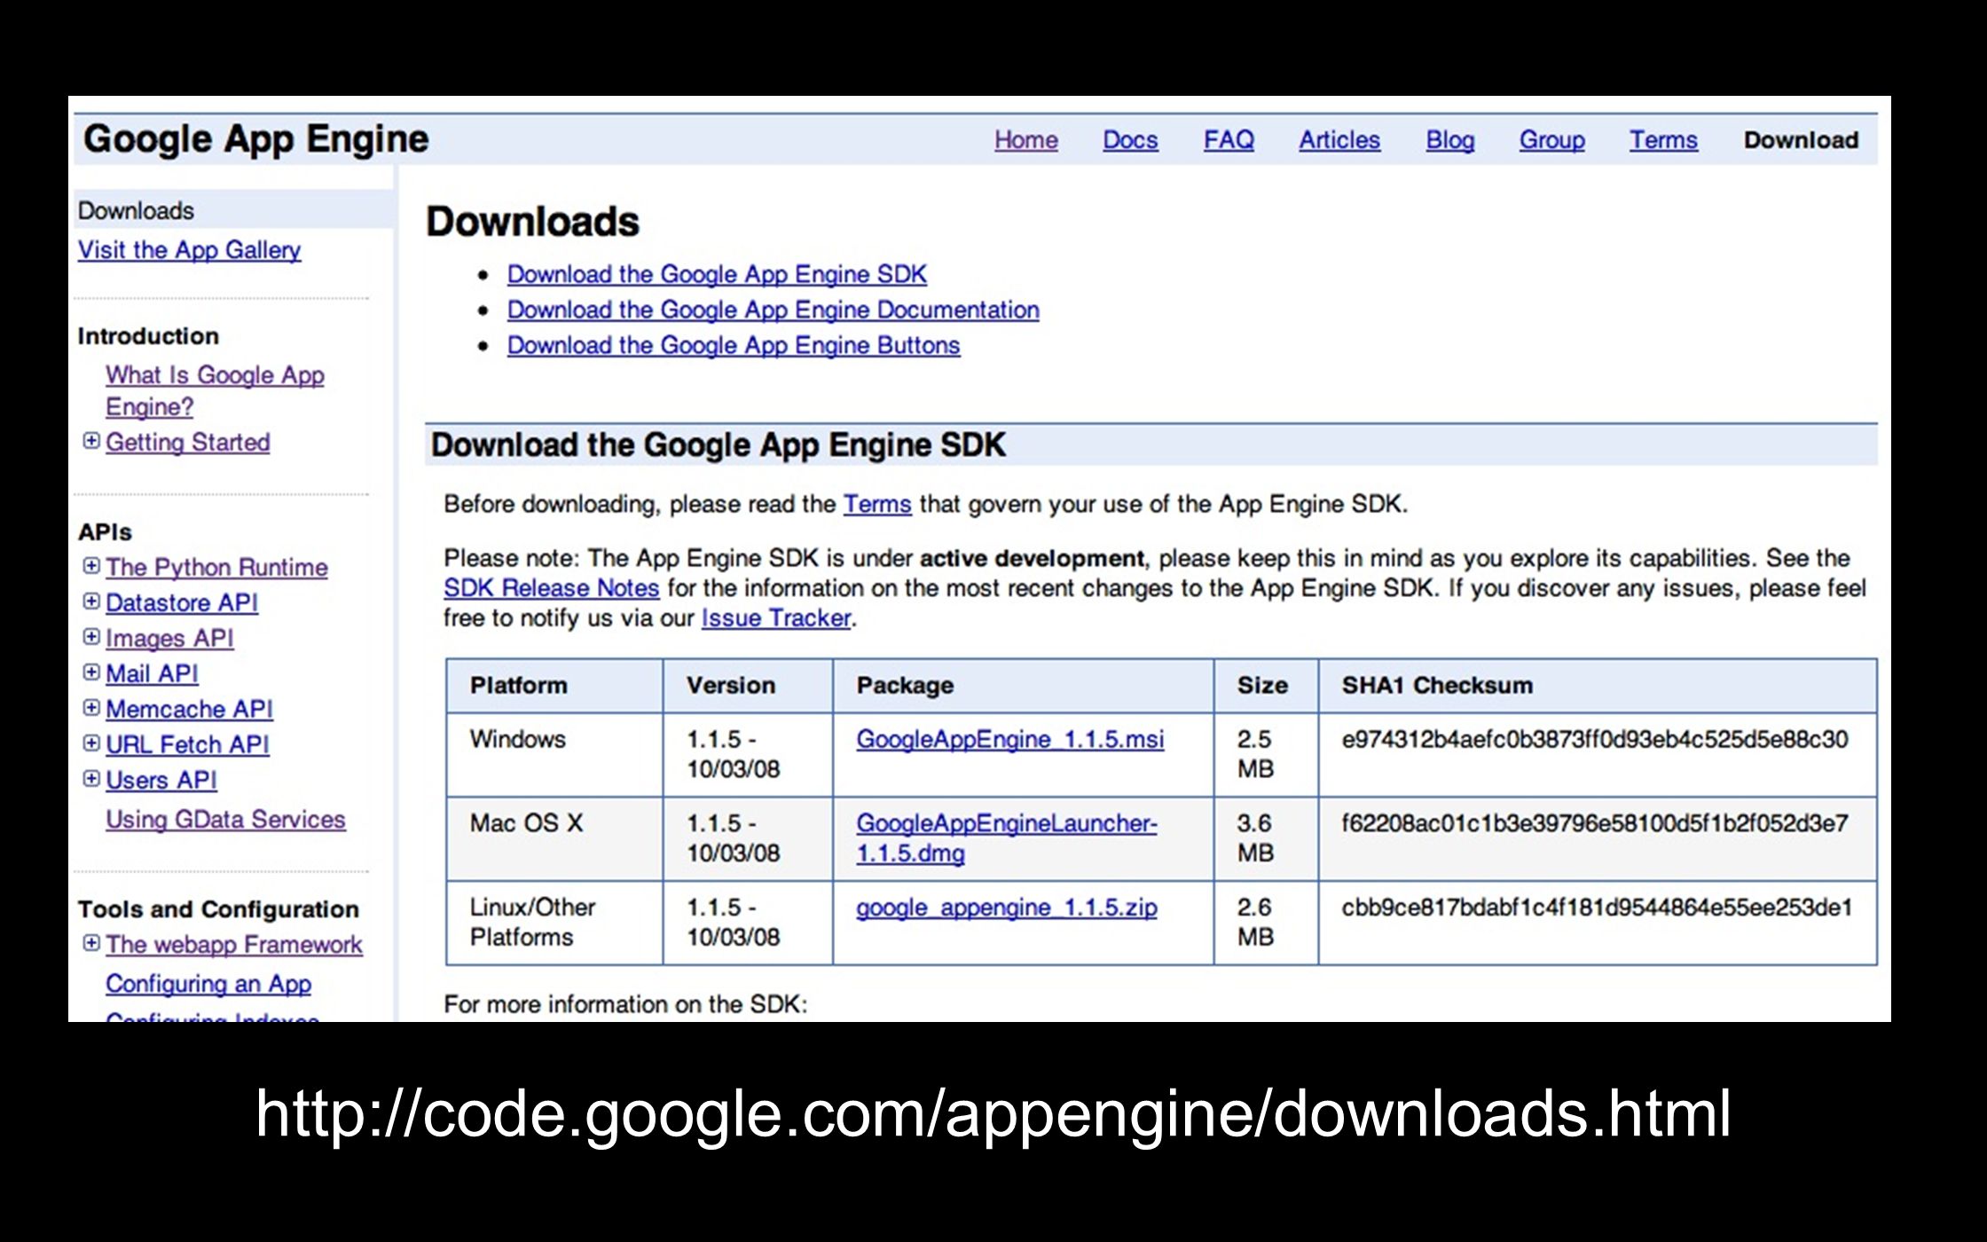This screenshot has width=1987, height=1242.
Task: Expand the Memcache API node
Action: point(91,708)
